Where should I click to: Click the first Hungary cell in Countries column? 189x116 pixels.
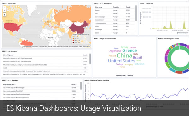116,10
